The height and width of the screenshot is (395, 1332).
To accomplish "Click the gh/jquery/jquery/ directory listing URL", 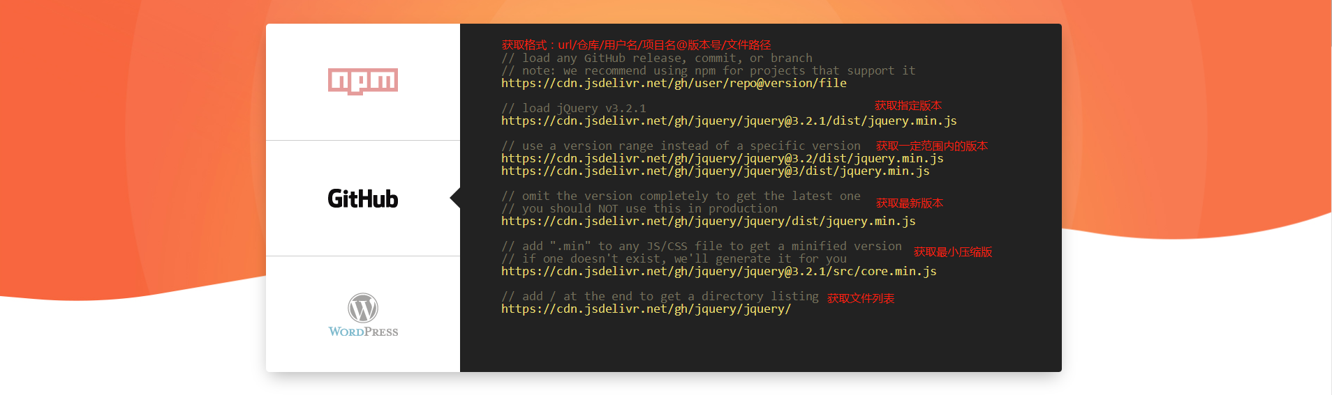I will point(646,309).
